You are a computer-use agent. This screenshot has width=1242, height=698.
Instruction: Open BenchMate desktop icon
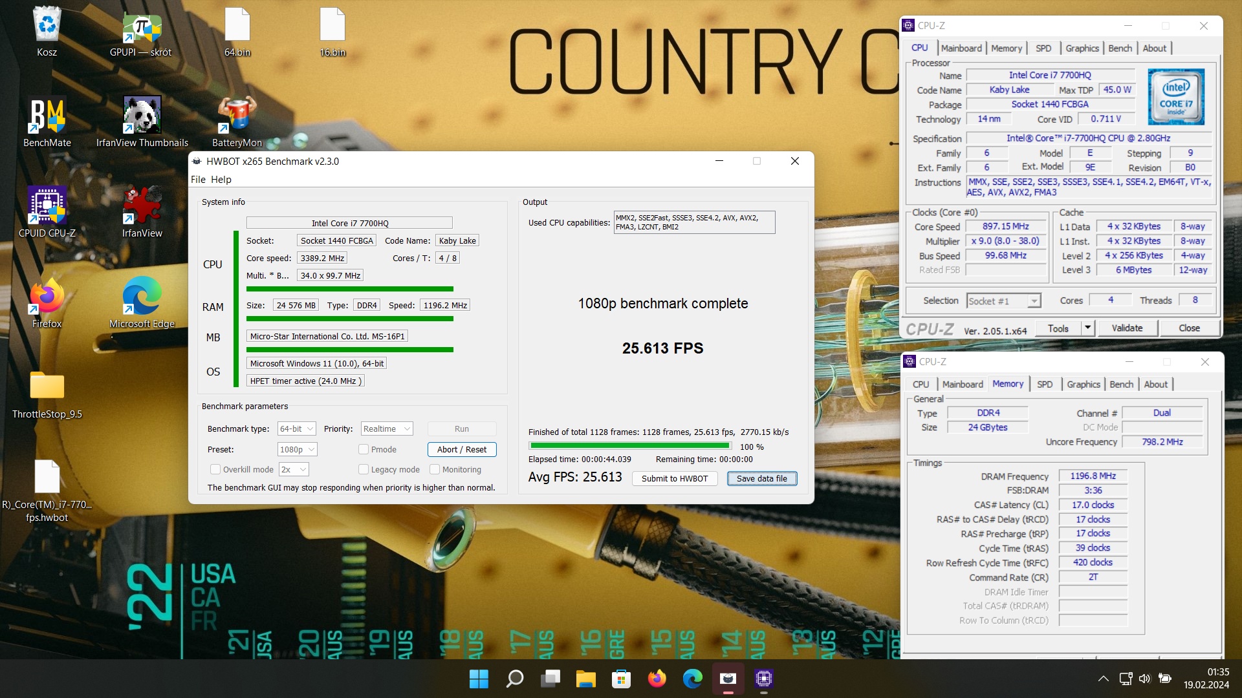(47, 123)
